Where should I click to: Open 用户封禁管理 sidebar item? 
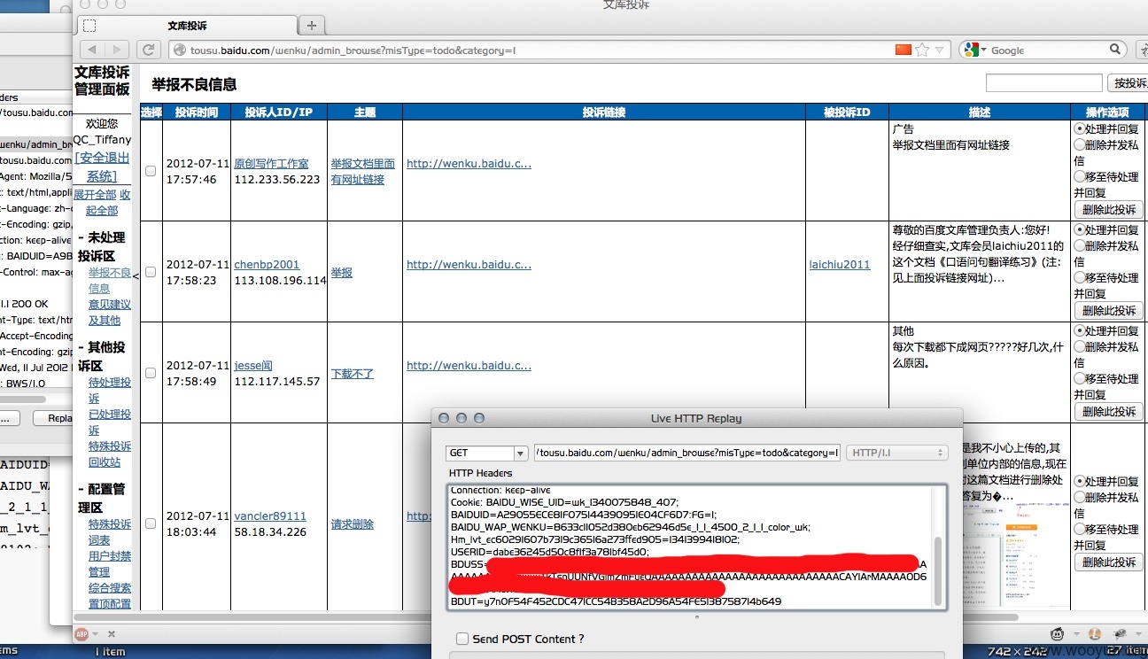pos(110,563)
